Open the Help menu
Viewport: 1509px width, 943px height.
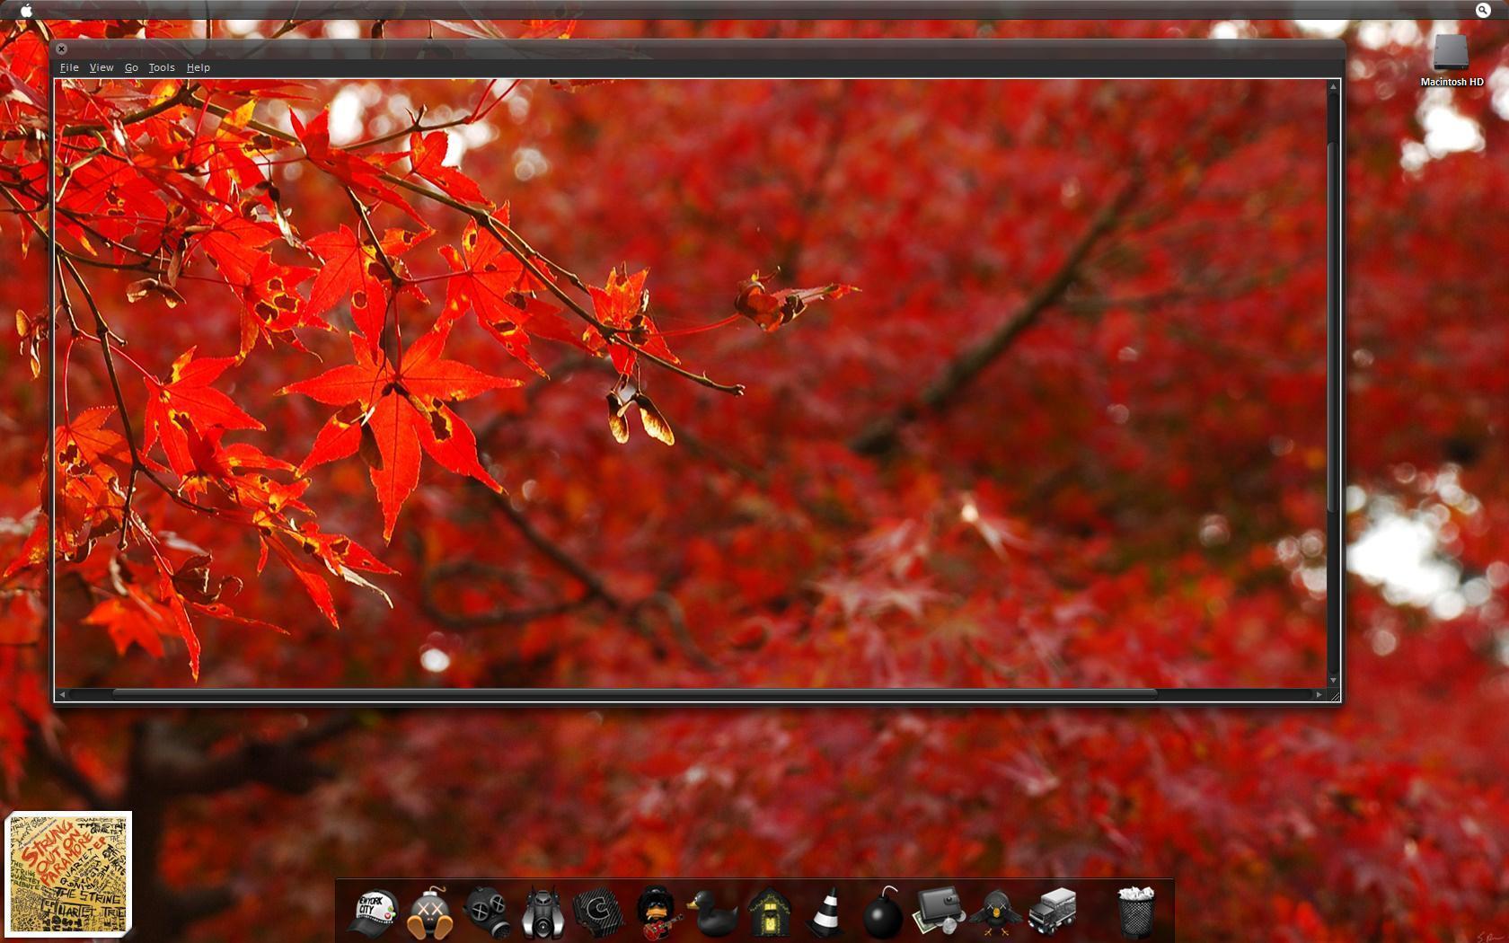coord(199,67)
